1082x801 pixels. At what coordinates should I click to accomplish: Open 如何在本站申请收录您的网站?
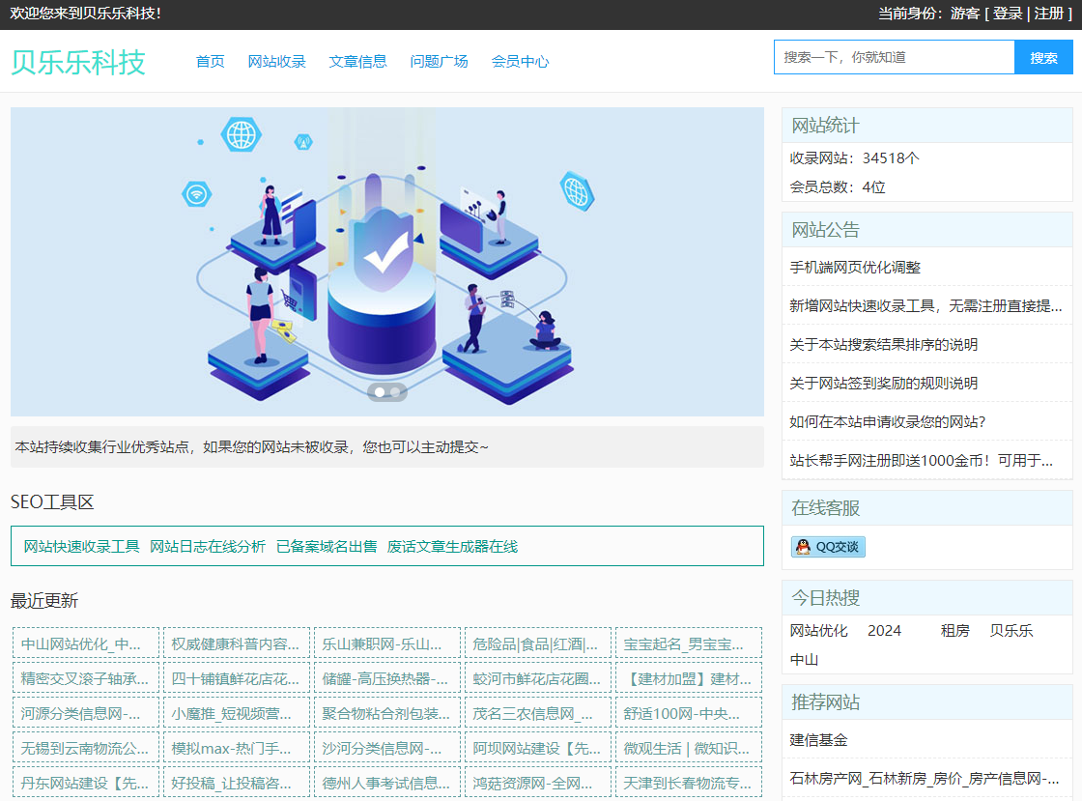tap(888, 421)
